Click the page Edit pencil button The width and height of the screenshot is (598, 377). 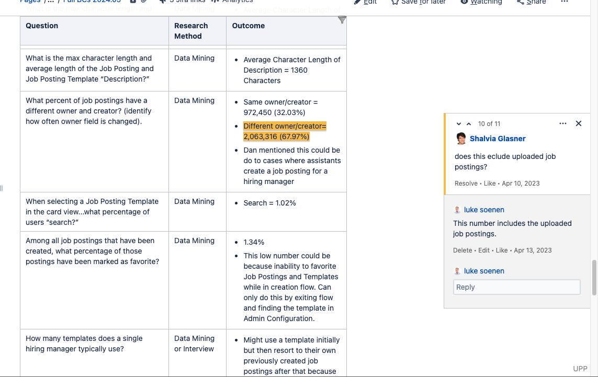365,2
